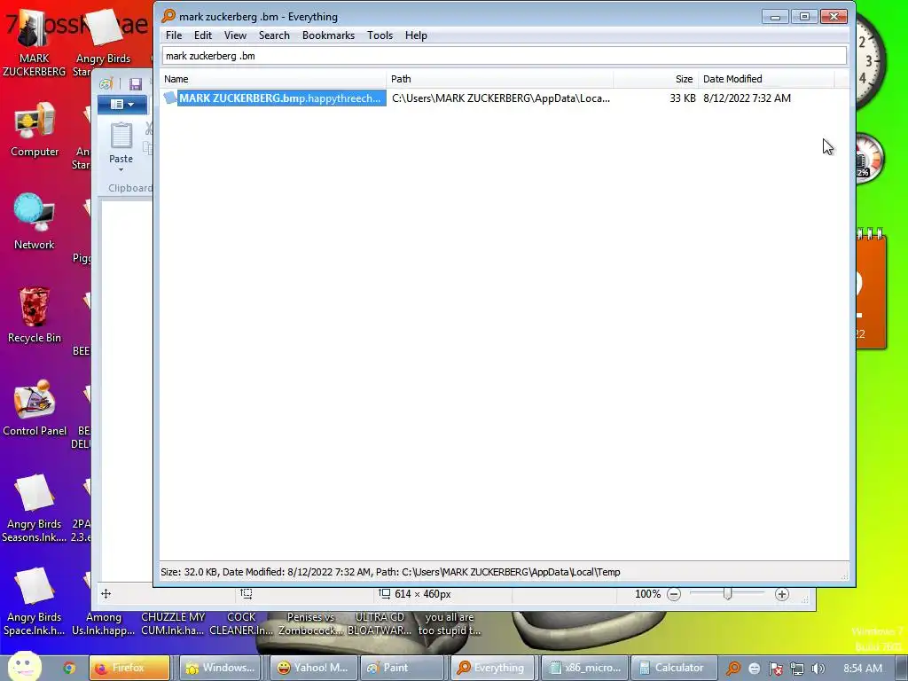The width and height of the screenshot is (908, 681).
Task: Click the cursor position icon in Paint's status bar
Action: (106, 593)
